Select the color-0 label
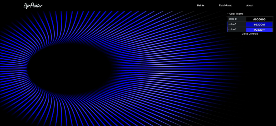Viewport: 276px width, 126px height. pyautogui.click(x=233, y=19)
